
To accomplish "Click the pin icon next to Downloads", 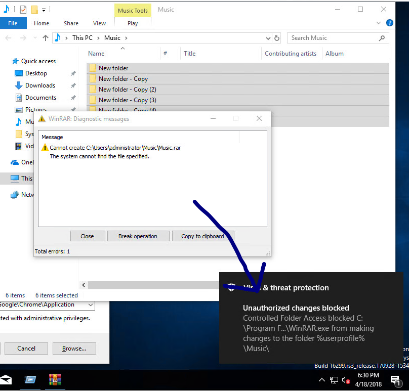I will tap(73, 85).
